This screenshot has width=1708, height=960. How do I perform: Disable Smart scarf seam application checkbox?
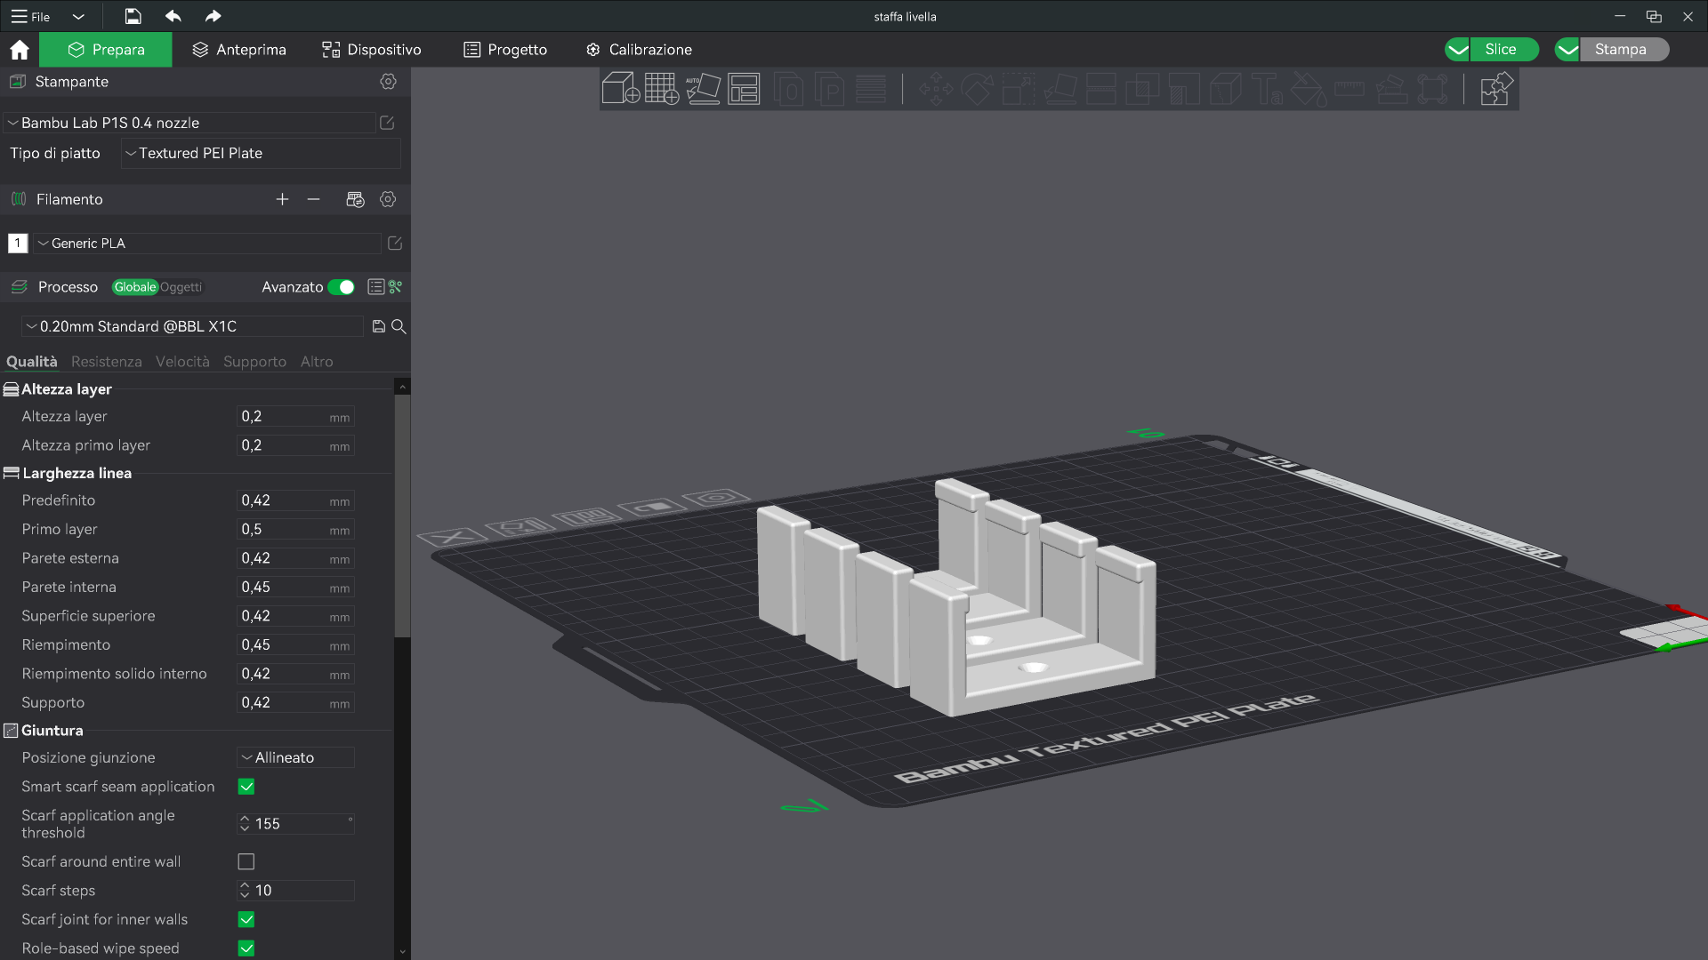246,787
